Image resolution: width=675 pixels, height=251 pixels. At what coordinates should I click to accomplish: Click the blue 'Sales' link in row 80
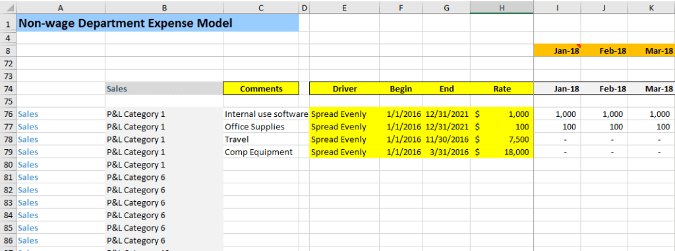click(28, 165)
